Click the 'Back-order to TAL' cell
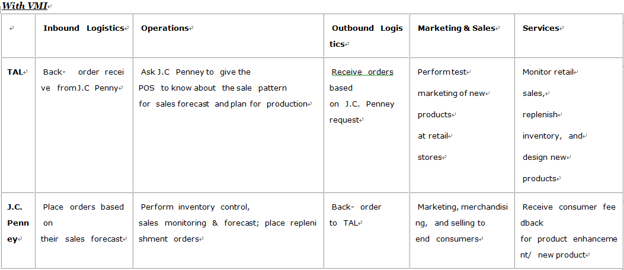The width and height of the screenshot is (624, 270). pyautogui.click(x=367, y=230)
